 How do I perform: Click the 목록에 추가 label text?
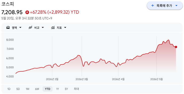point(164,6)
